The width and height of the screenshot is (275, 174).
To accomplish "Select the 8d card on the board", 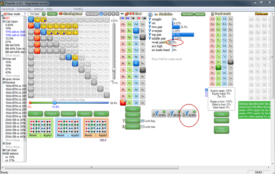I will pos(136,63).
